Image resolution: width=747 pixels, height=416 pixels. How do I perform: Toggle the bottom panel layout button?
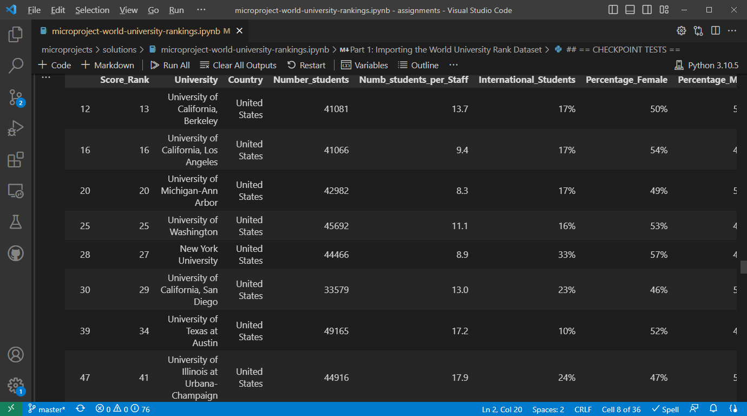630,10
